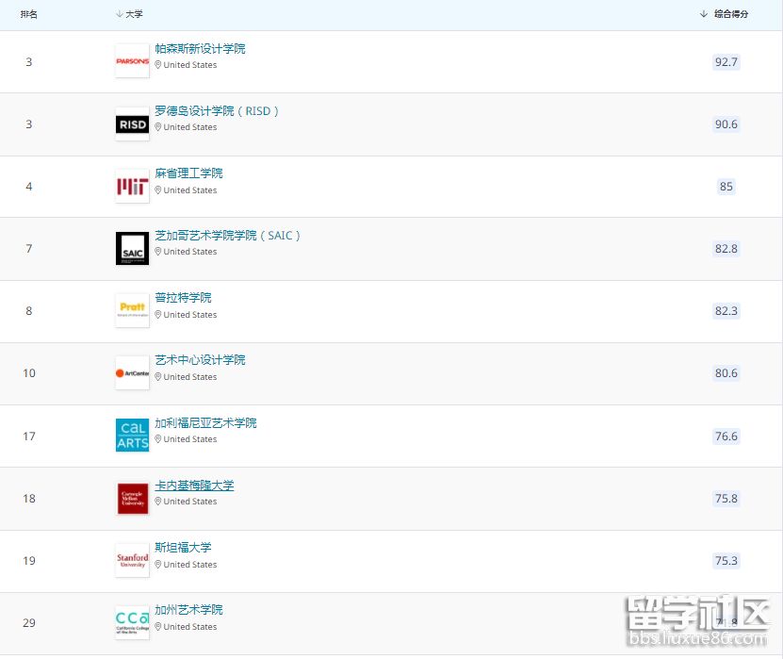
Task: Click the Parsons school logo
Action: click(132, 61)
